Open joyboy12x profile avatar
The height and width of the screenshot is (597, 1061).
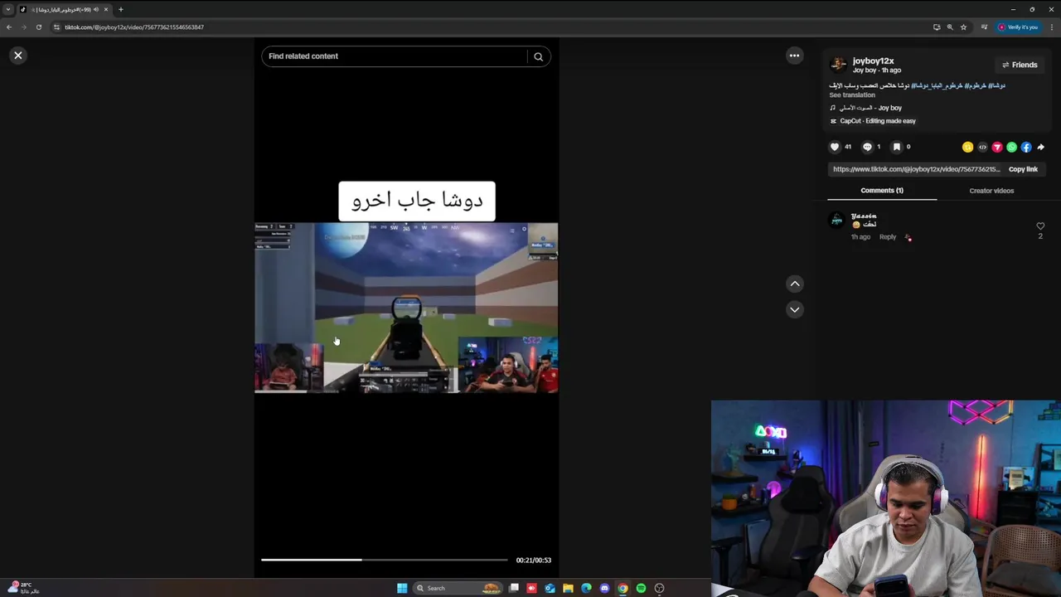pos(838,65)
